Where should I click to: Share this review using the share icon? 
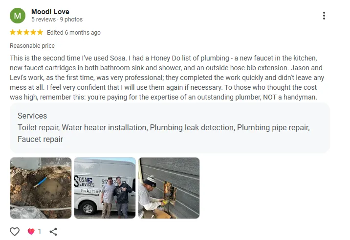click(x=53, y=231)
